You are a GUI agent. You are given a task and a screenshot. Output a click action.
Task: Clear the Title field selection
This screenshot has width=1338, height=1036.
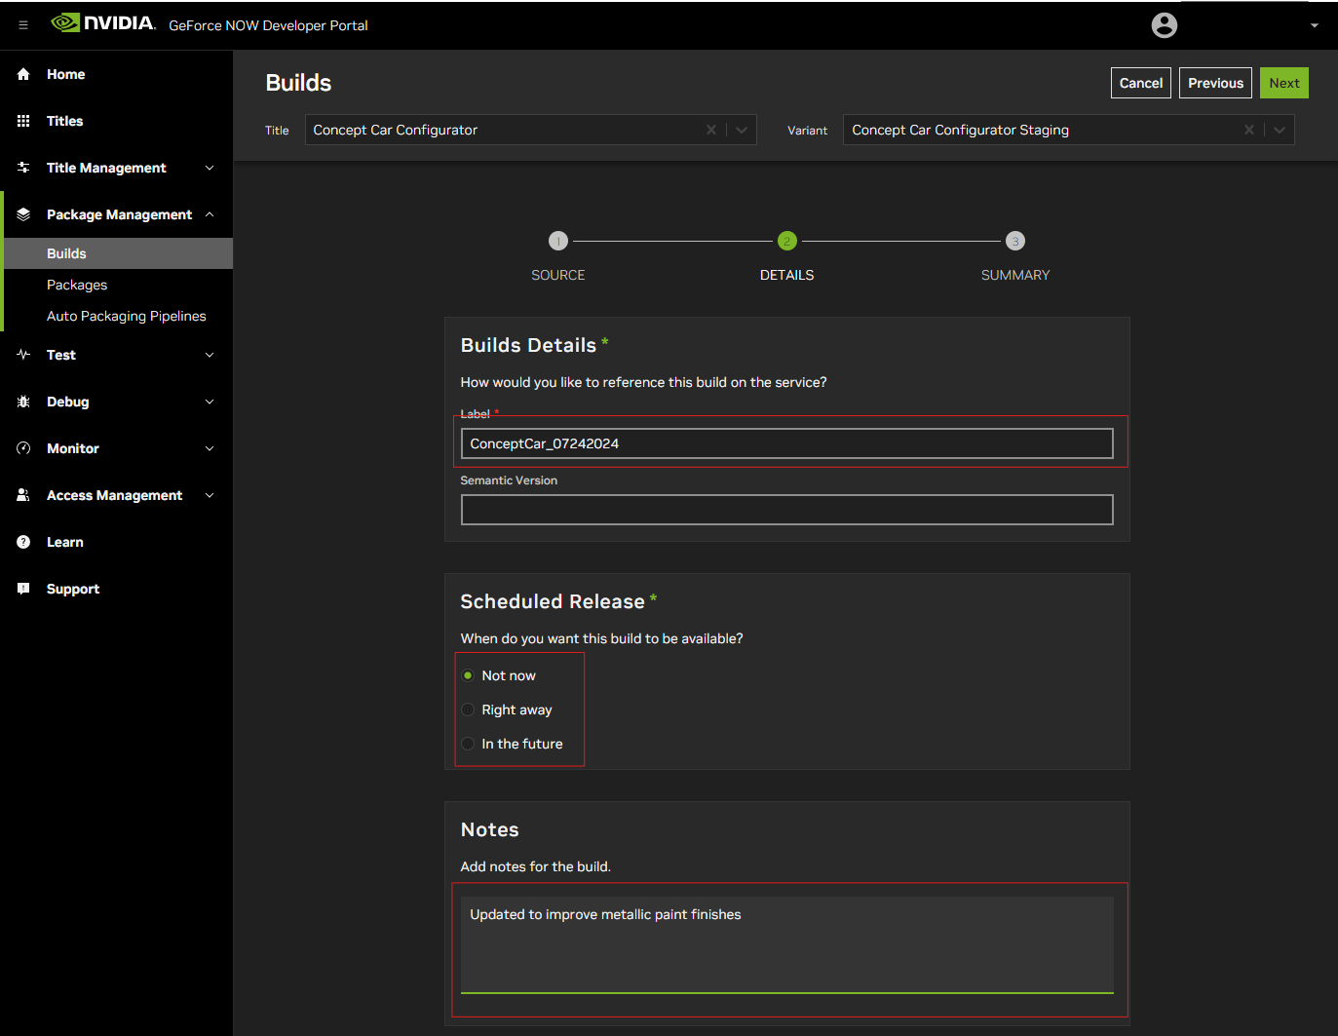(x=711, y=130)
